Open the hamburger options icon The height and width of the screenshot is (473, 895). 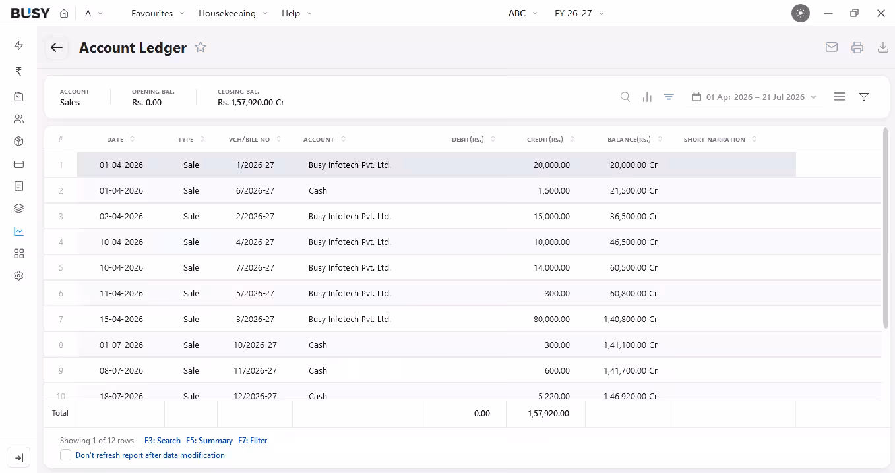click(x=840, y=97)
